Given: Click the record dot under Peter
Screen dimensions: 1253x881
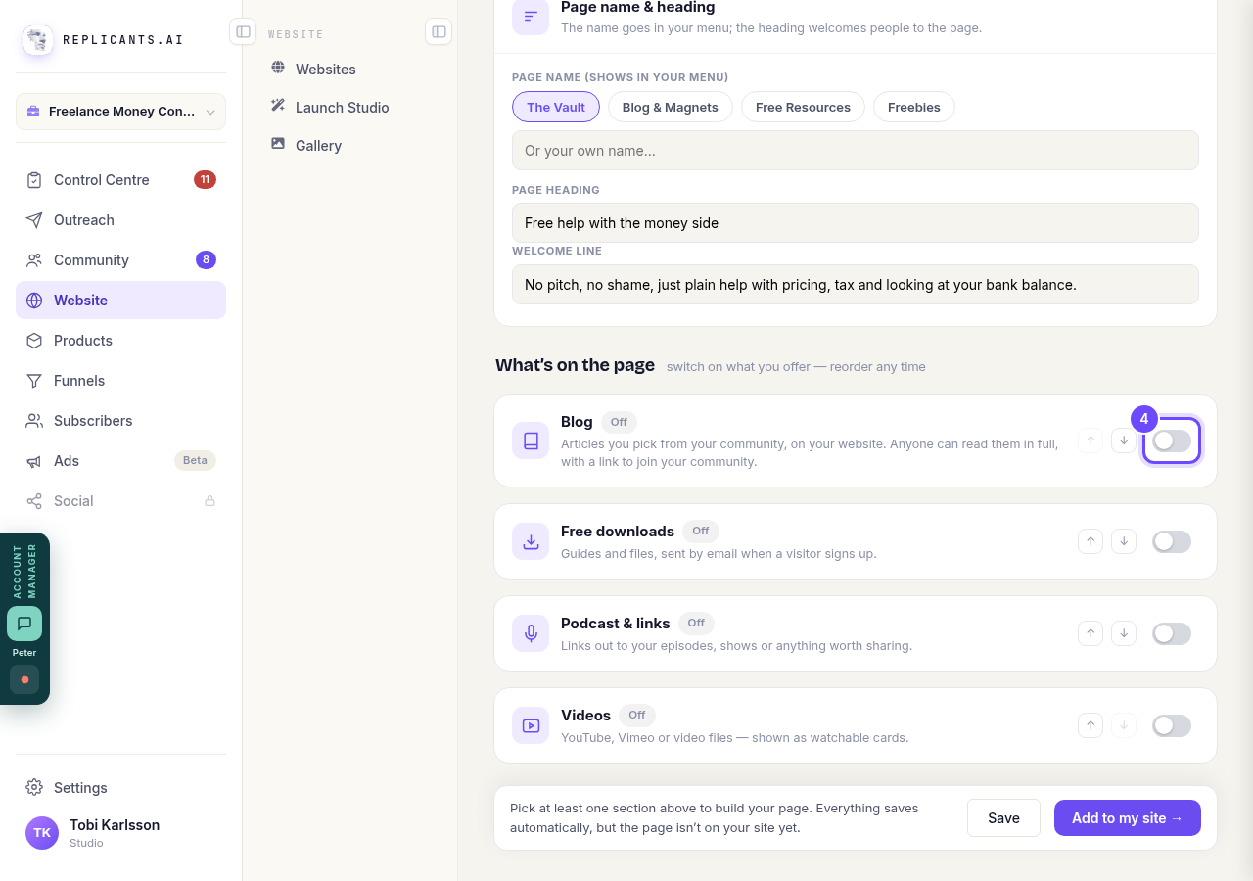Looking at the screenshot, I should click(x=24, y=679).
